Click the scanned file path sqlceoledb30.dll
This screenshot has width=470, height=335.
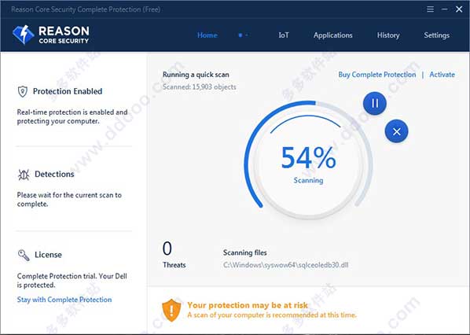click(285, 265)
